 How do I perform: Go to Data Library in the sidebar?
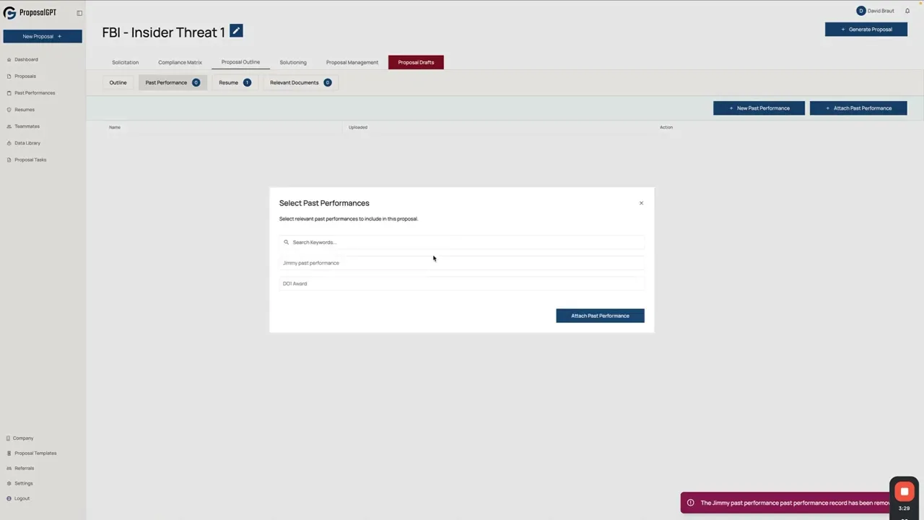27,143
